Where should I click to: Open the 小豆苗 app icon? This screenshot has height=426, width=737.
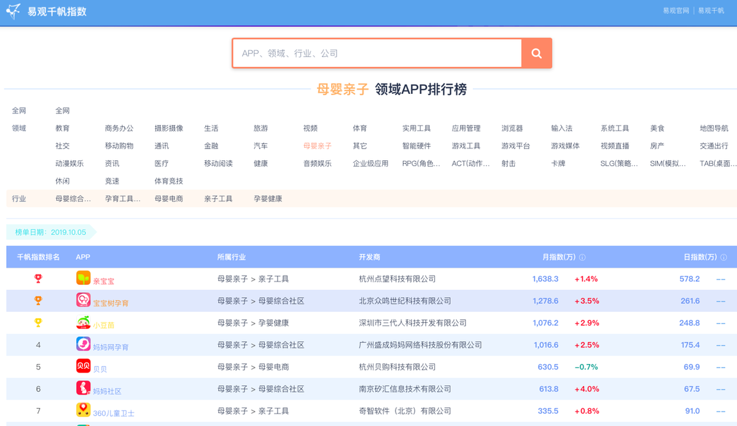click(x=83, y=322)
